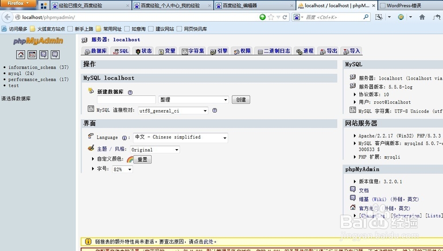Open the 导出 tab
The width and height of the screenshot is (443, 251).
[x=328, y=51]
